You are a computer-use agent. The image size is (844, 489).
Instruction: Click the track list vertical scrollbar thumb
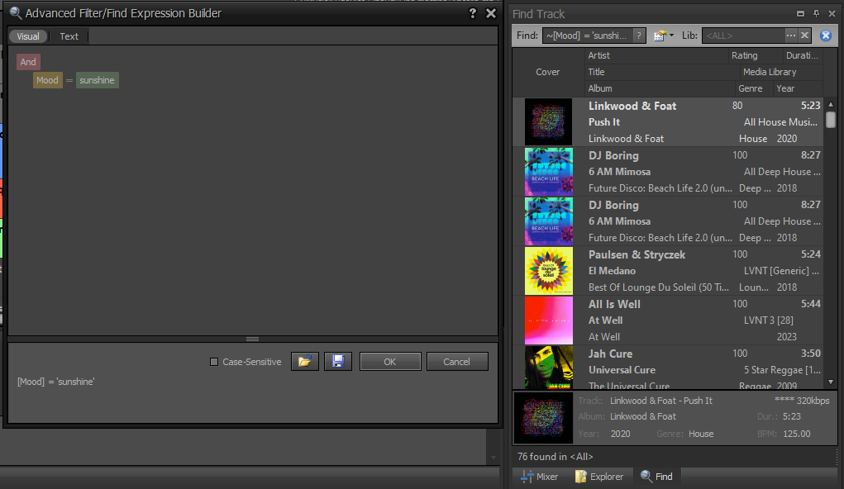click(830, 120)
